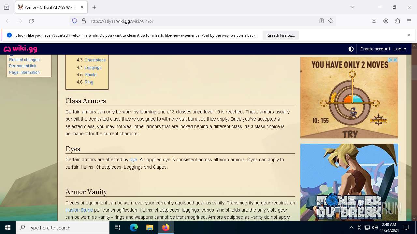Go forward to the next page
This screenshot has height=234, width=417.
point(20,21)
